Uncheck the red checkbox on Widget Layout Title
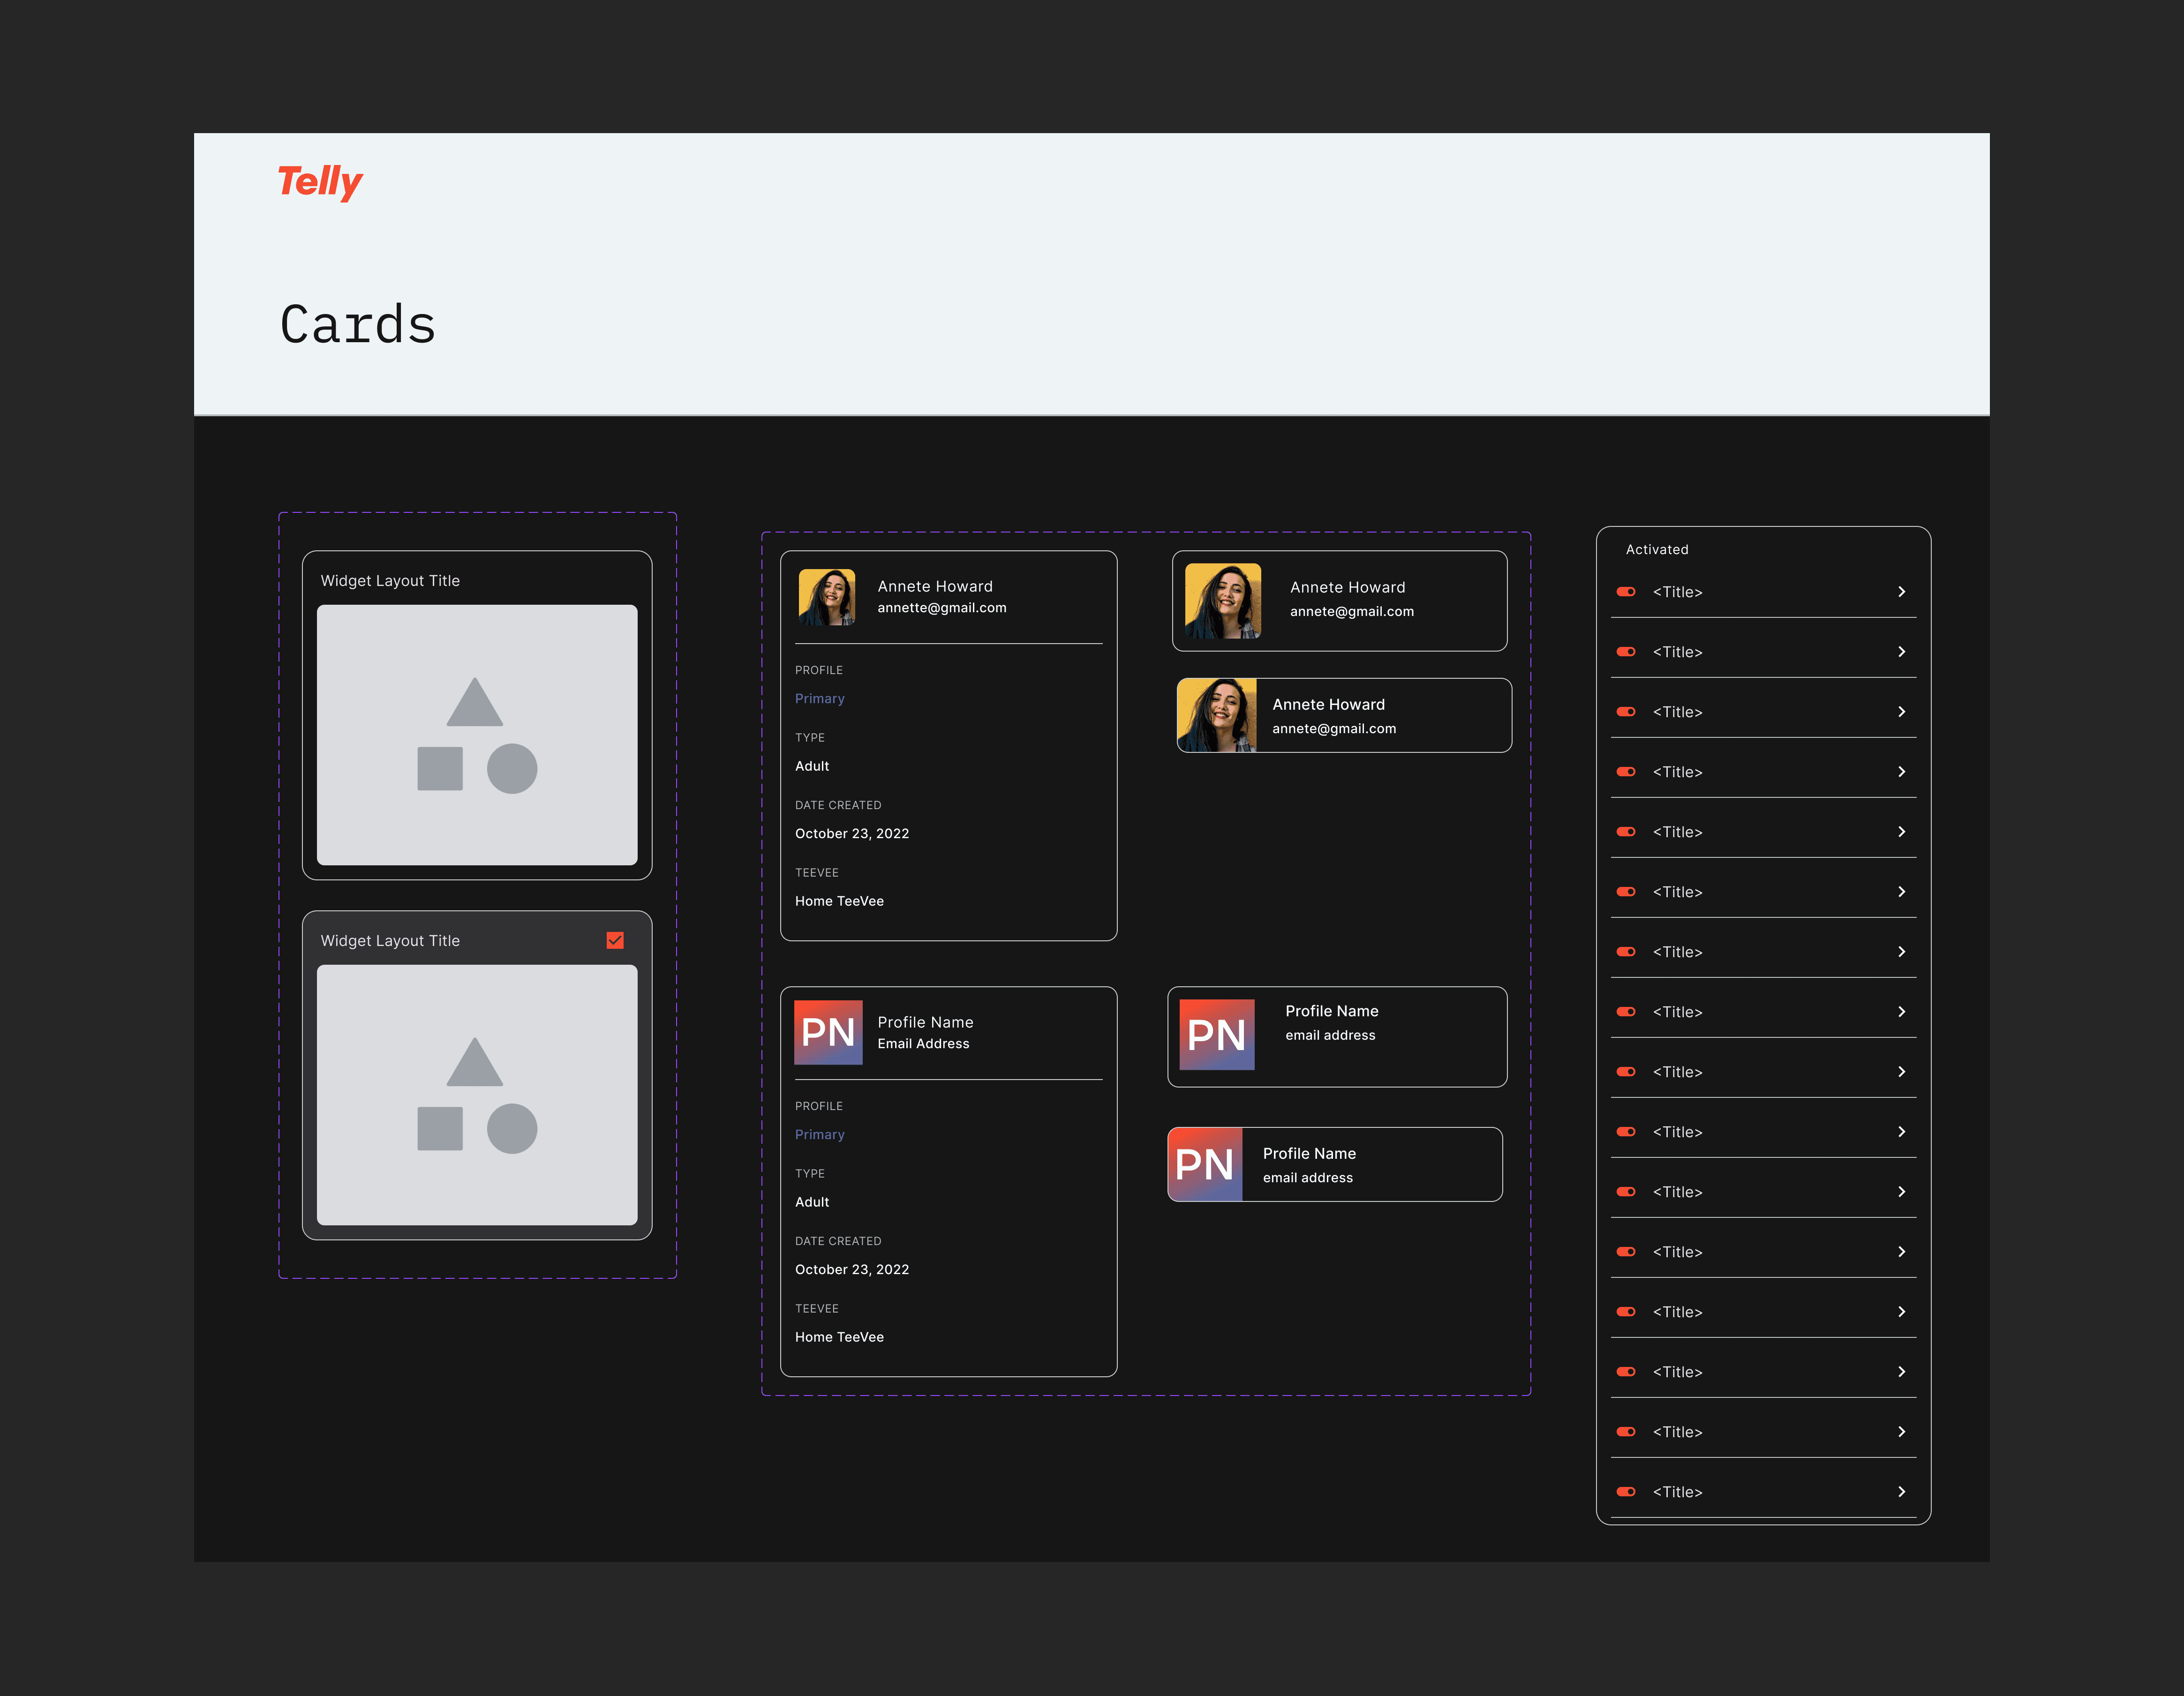 click(x=615, y=940)
